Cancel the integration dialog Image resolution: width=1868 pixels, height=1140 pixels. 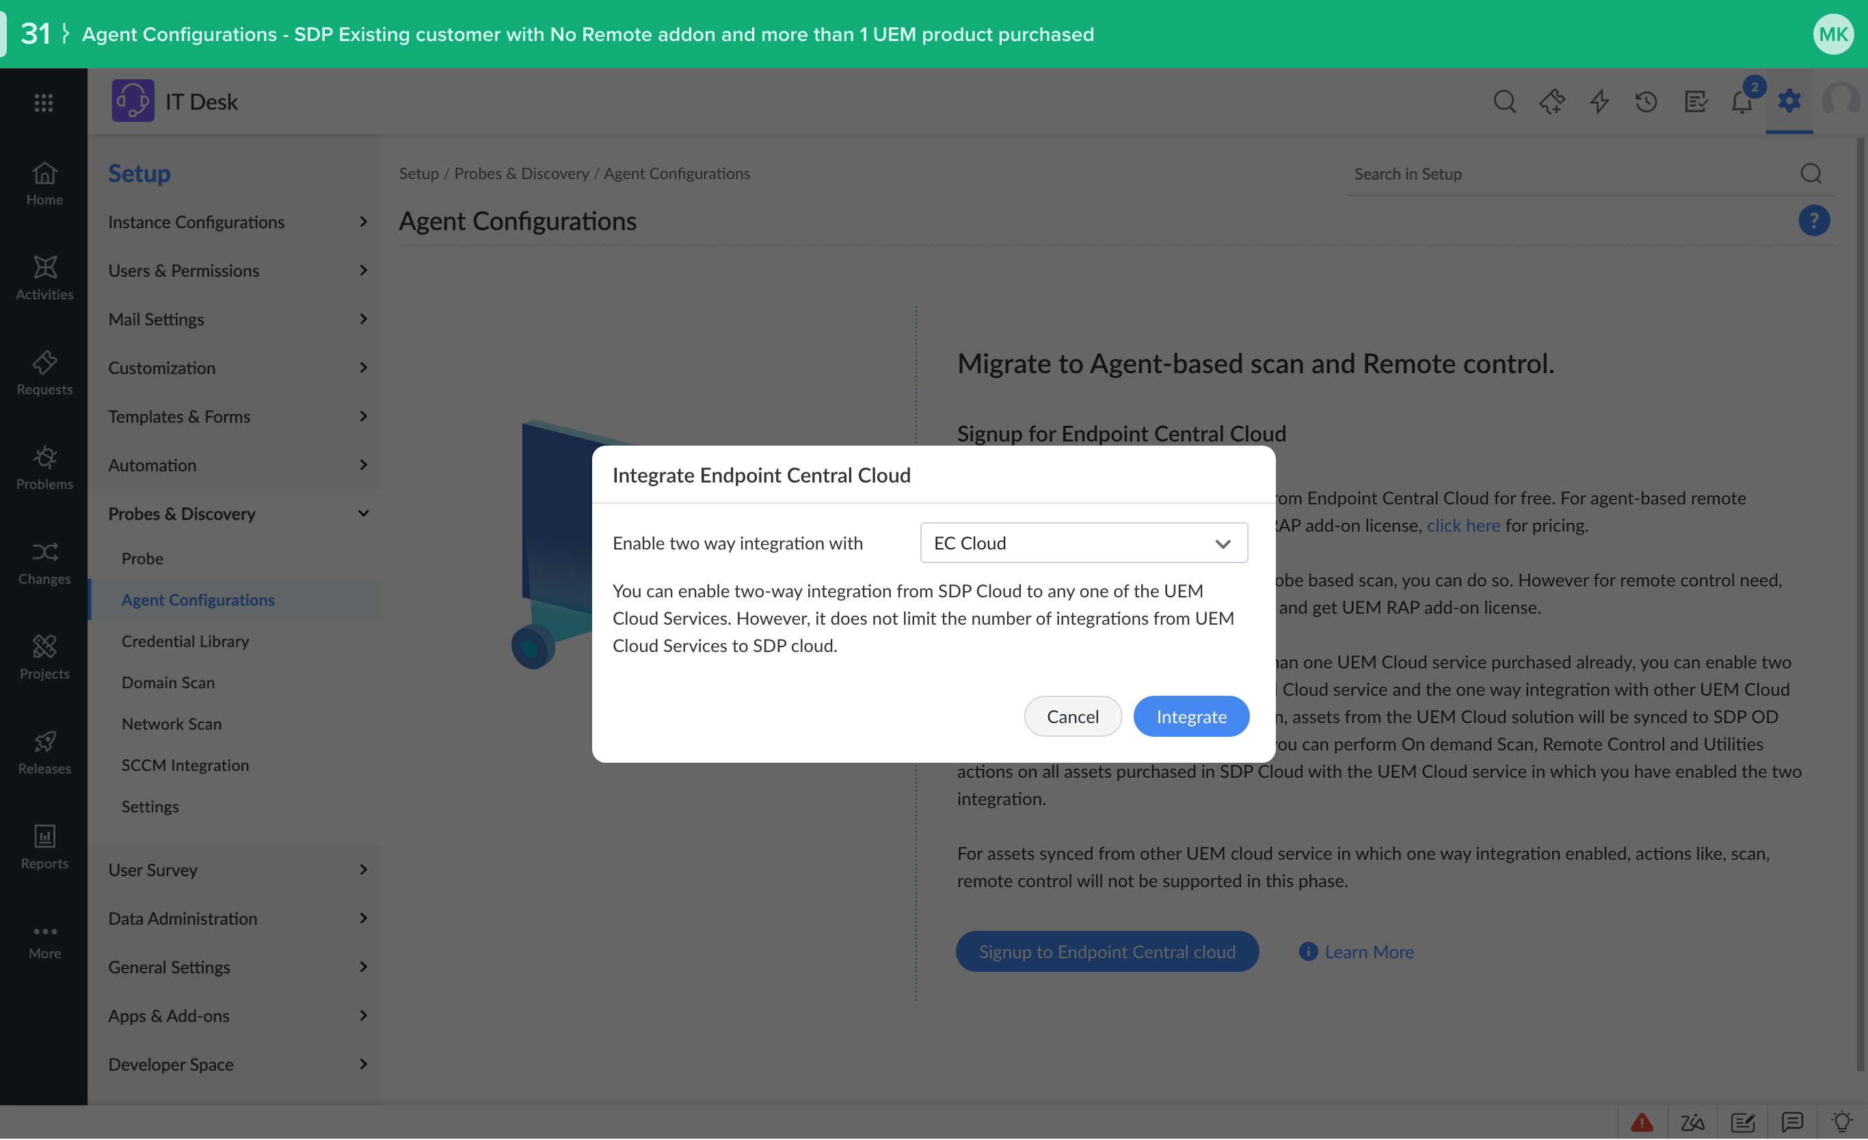[1072, 716]
